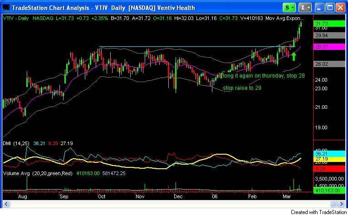Click the 'Dec' date axis label
Viewport: 348px width, 215px height.
click(x=178, y=196)
